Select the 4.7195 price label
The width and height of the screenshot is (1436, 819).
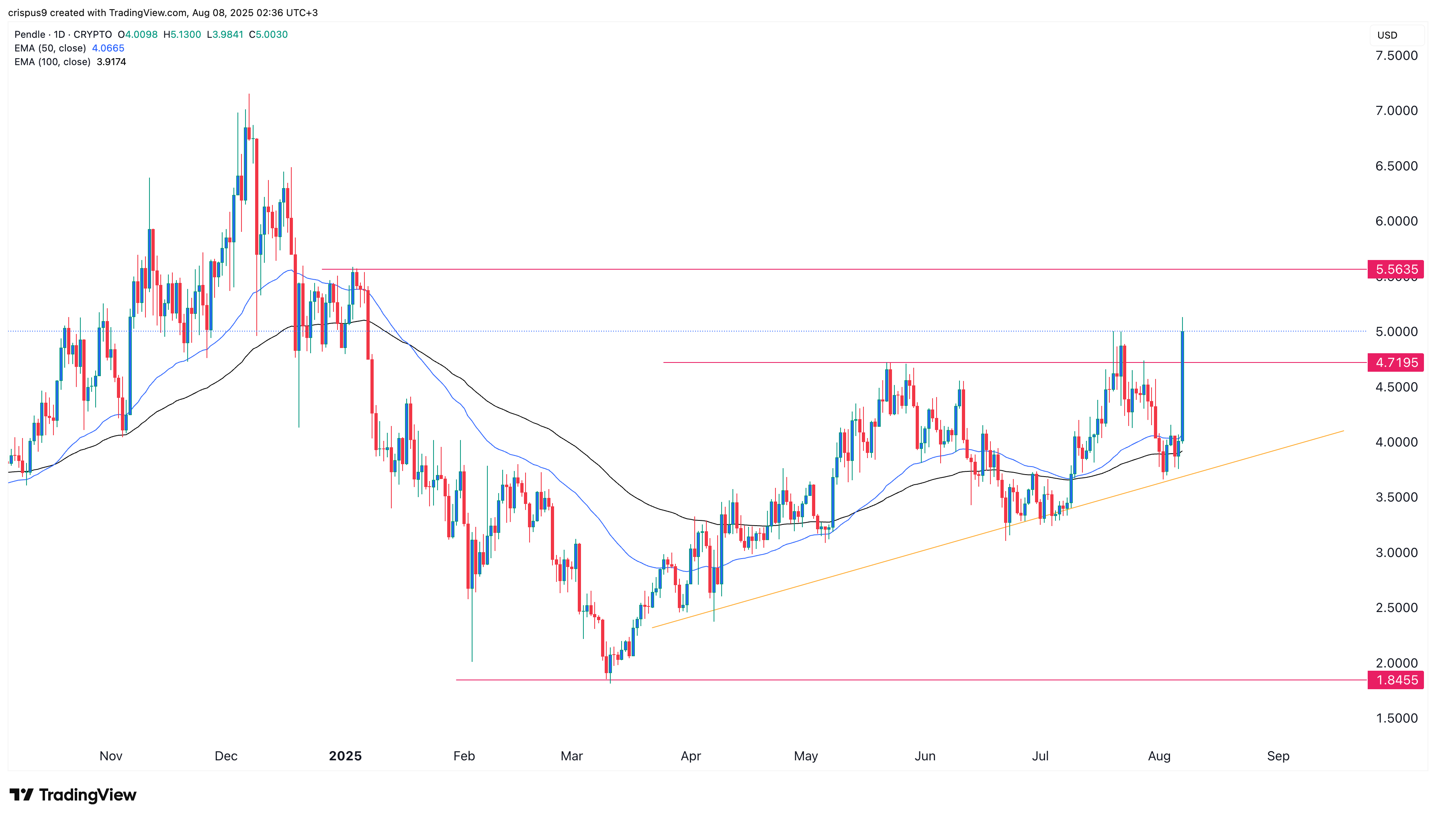1395,362
